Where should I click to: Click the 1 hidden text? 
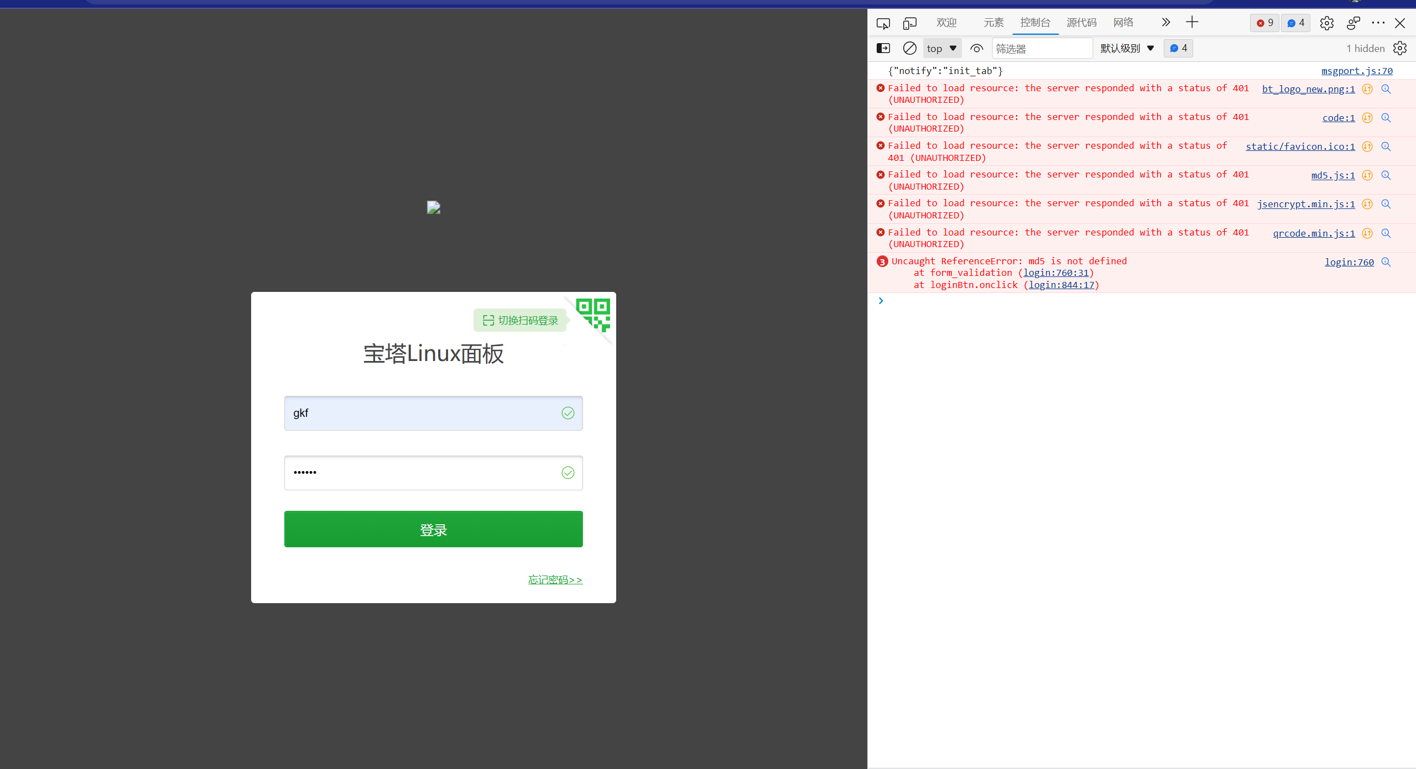1365,49
